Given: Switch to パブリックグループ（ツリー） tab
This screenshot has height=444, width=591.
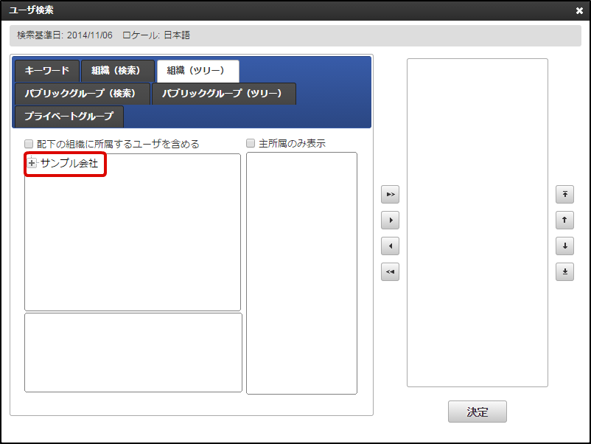Looking at the screenshot, I should click(223, 94).
